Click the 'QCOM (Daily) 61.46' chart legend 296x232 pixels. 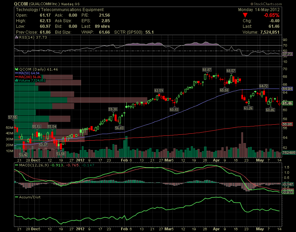click(x=39, y=69)
